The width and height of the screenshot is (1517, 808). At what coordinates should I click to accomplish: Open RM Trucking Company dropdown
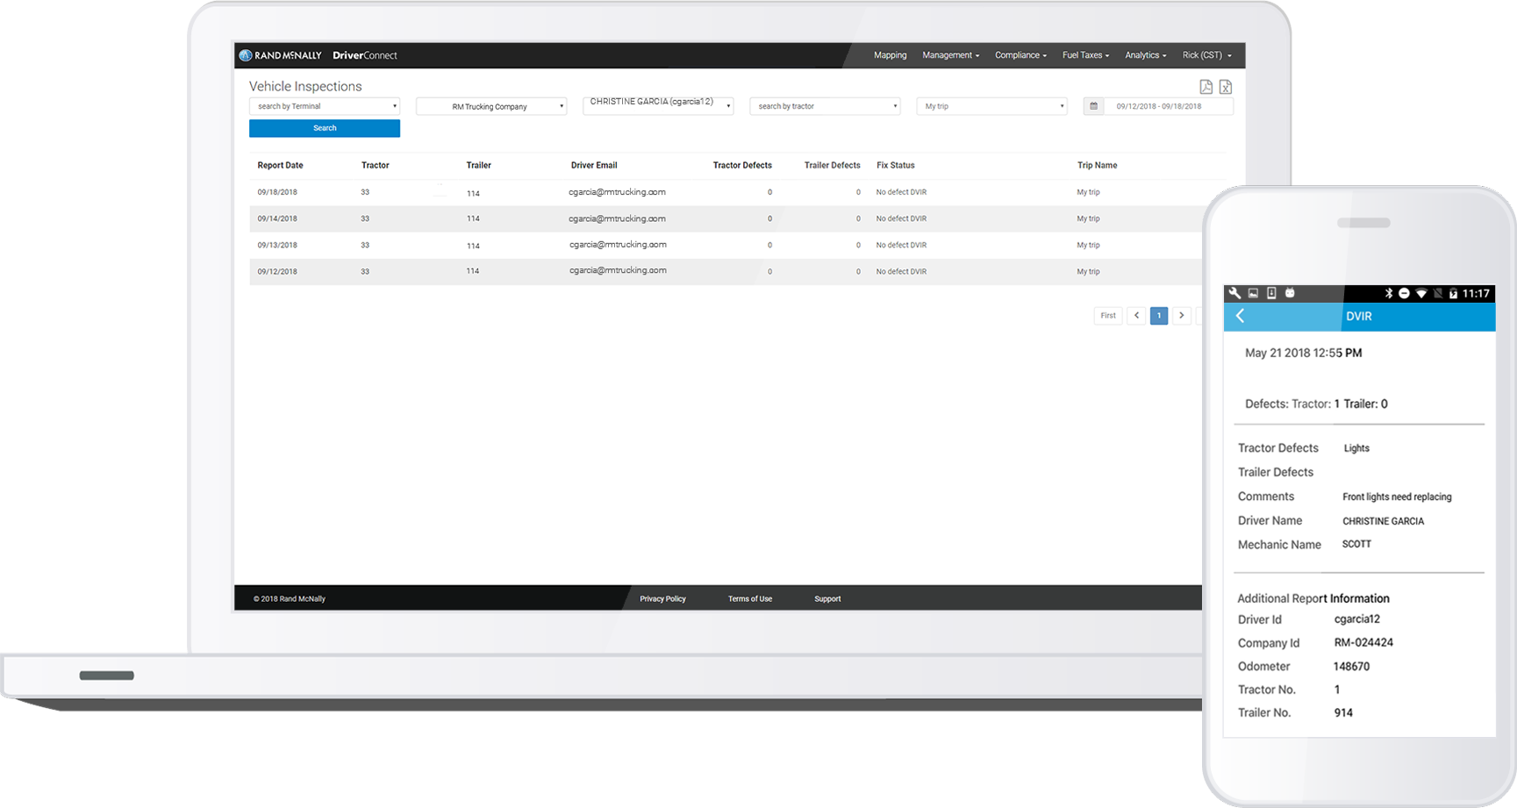(491, 106)
